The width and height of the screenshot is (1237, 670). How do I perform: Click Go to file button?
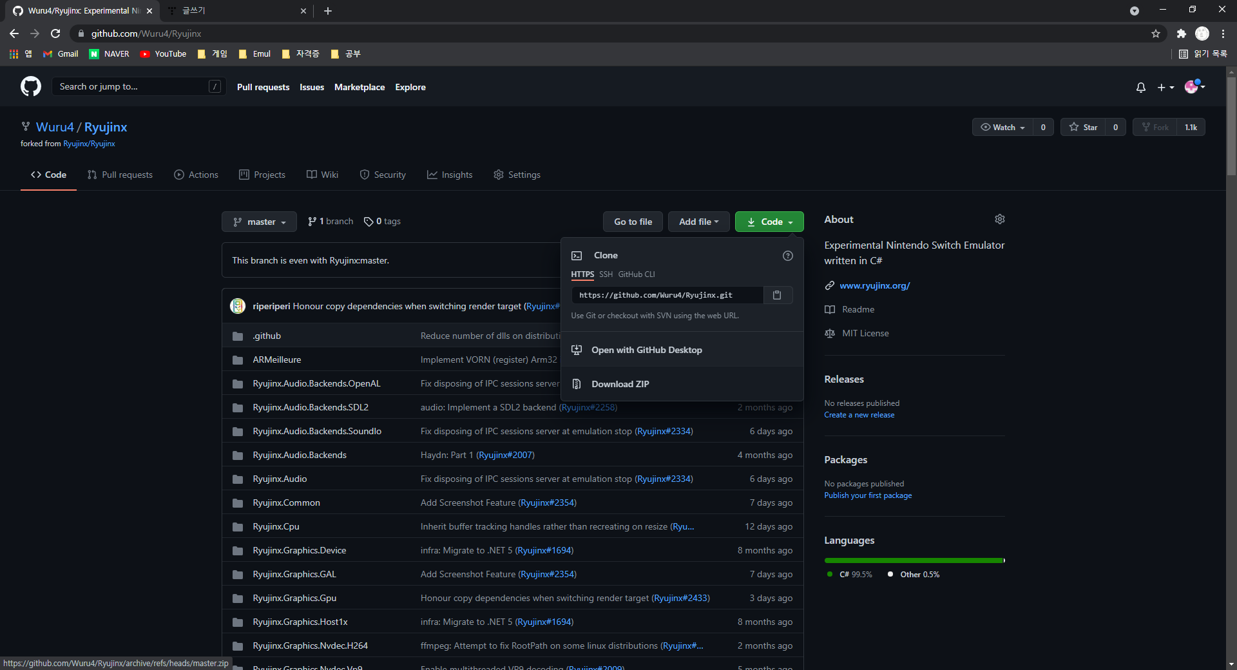pyautogui.click(x=633, y=222)
